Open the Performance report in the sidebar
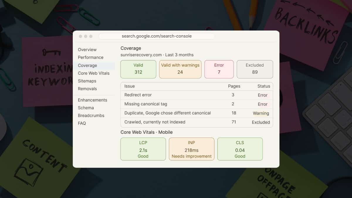 pos(91,57)
